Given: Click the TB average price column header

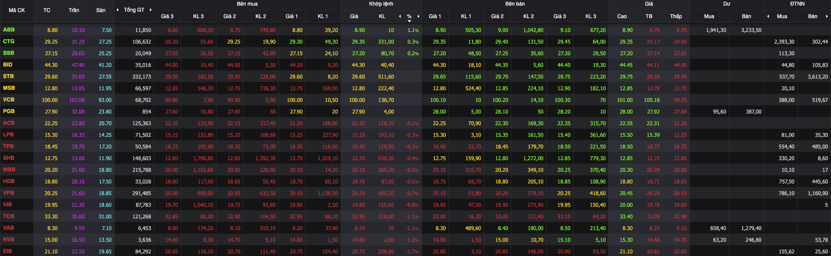Looking at the screenshot, I should click(649, 16).
